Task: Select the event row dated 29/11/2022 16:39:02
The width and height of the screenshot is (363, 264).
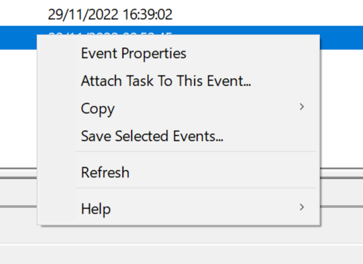Action: tap(181, 14)
